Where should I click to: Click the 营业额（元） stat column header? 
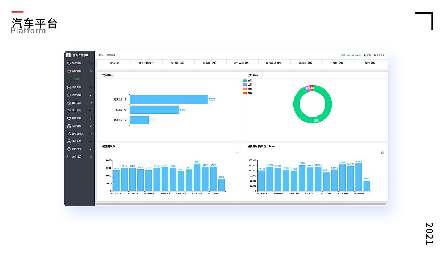click(x=210, y=63)
